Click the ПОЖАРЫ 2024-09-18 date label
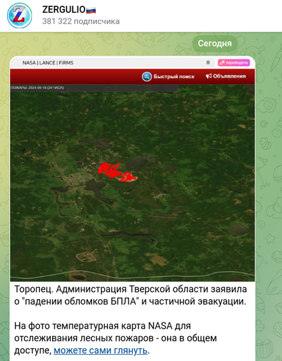 pos(37,88)
